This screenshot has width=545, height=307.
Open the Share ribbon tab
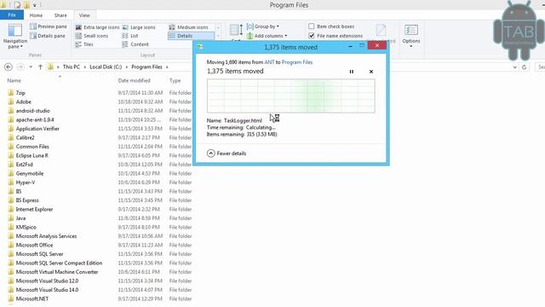point(60,15)
